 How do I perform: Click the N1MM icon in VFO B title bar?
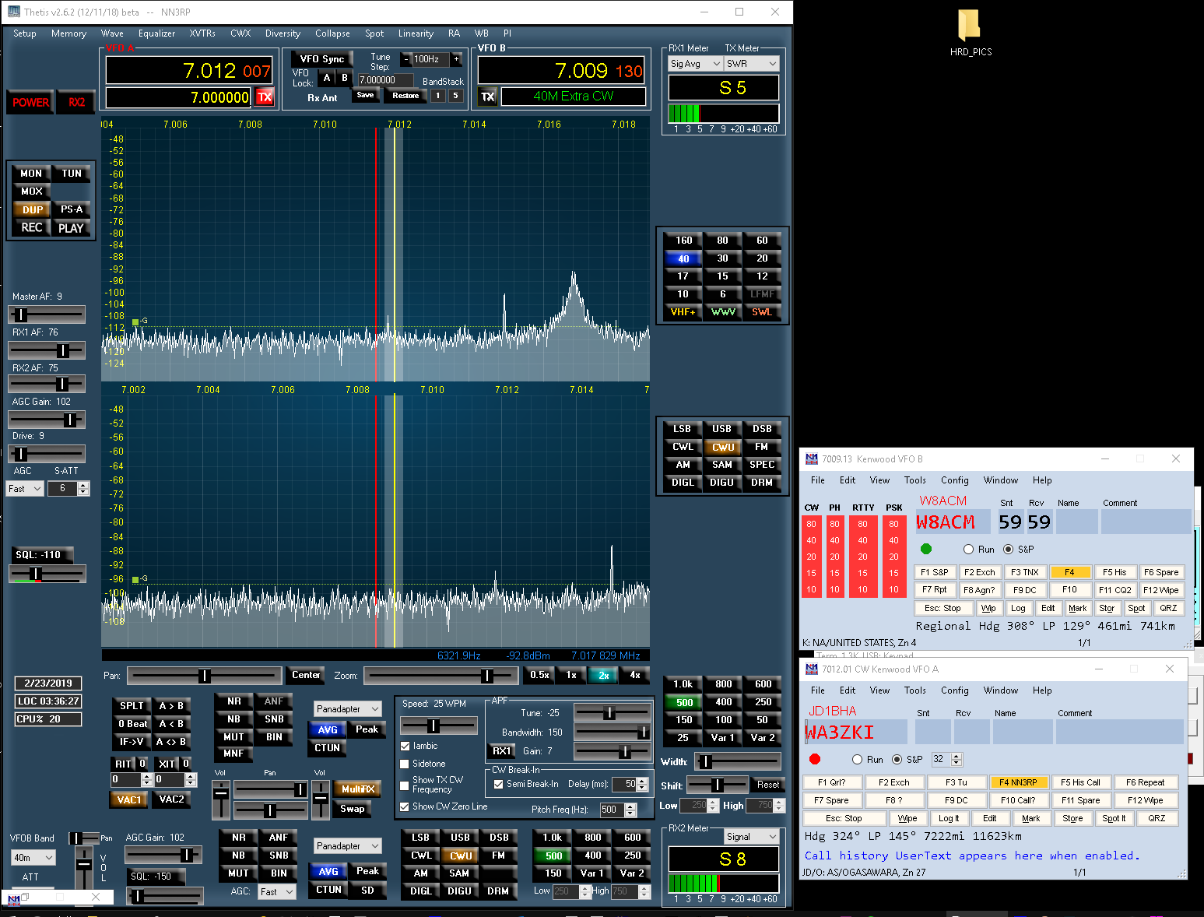[x=812, y=459]
